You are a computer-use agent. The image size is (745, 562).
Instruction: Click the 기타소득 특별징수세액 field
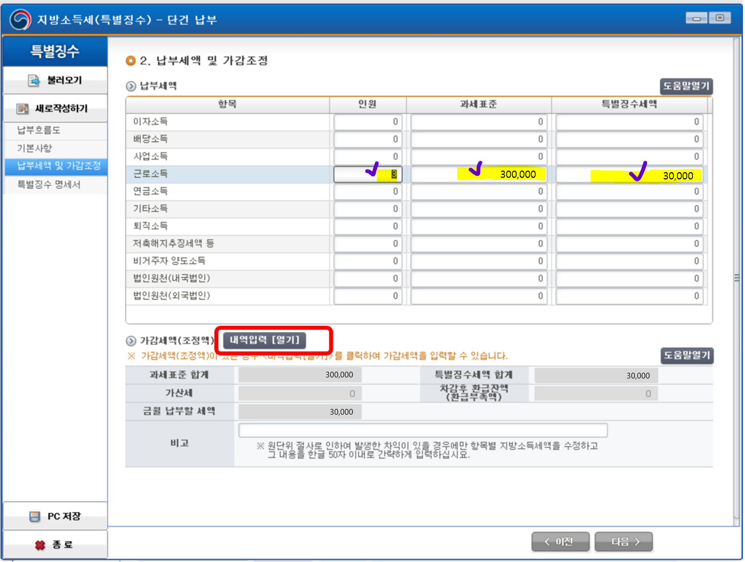coord(629,209)
